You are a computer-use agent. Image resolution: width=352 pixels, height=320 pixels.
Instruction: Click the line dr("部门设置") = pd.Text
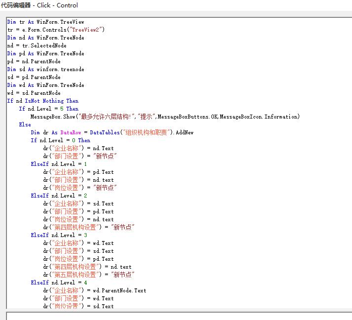click(x=78, y=211)
